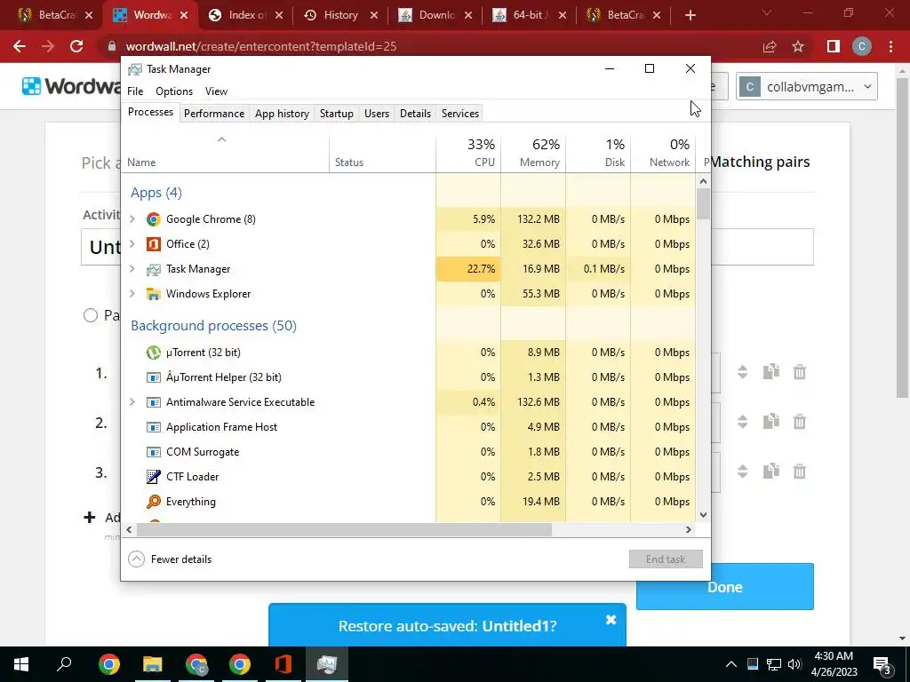Select the Pa... radio button on Wordwall
Image resolution: width=910 pixels, height=682 pixels.
pyautogui.click(x=91, y=315)
